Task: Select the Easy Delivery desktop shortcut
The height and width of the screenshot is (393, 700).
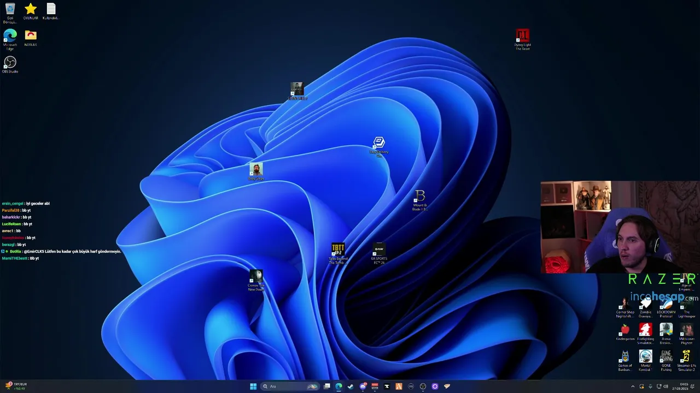Action: tap(379, 147)
